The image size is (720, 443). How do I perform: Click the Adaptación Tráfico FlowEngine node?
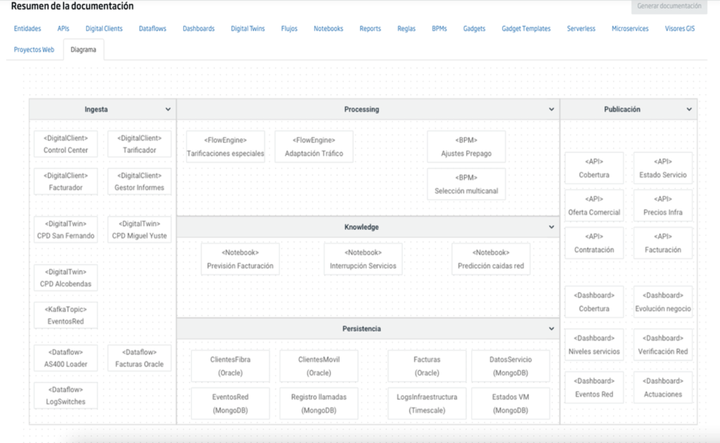pyautogui.click(x=314, y=147)
